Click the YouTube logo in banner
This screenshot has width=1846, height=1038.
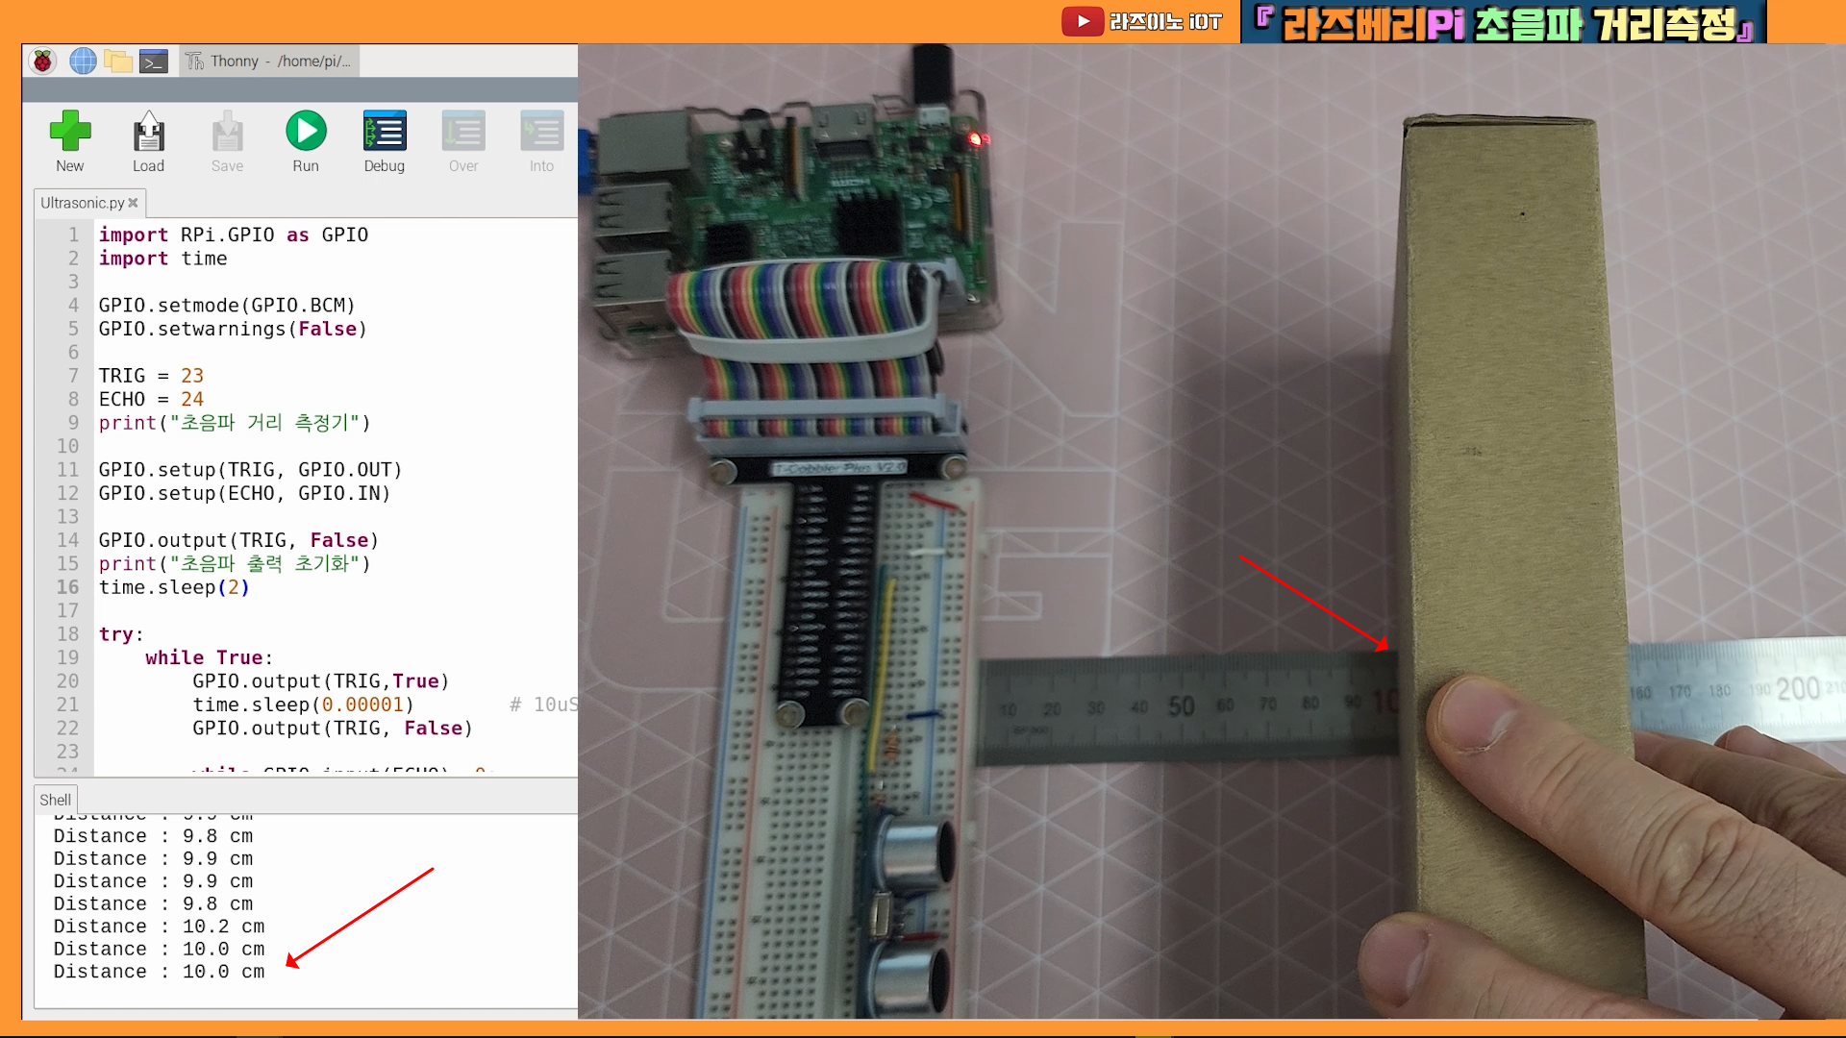[1082, 21]
